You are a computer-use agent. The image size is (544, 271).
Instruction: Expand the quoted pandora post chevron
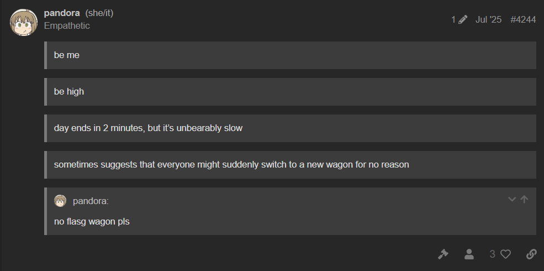click(x=512, y=199)
